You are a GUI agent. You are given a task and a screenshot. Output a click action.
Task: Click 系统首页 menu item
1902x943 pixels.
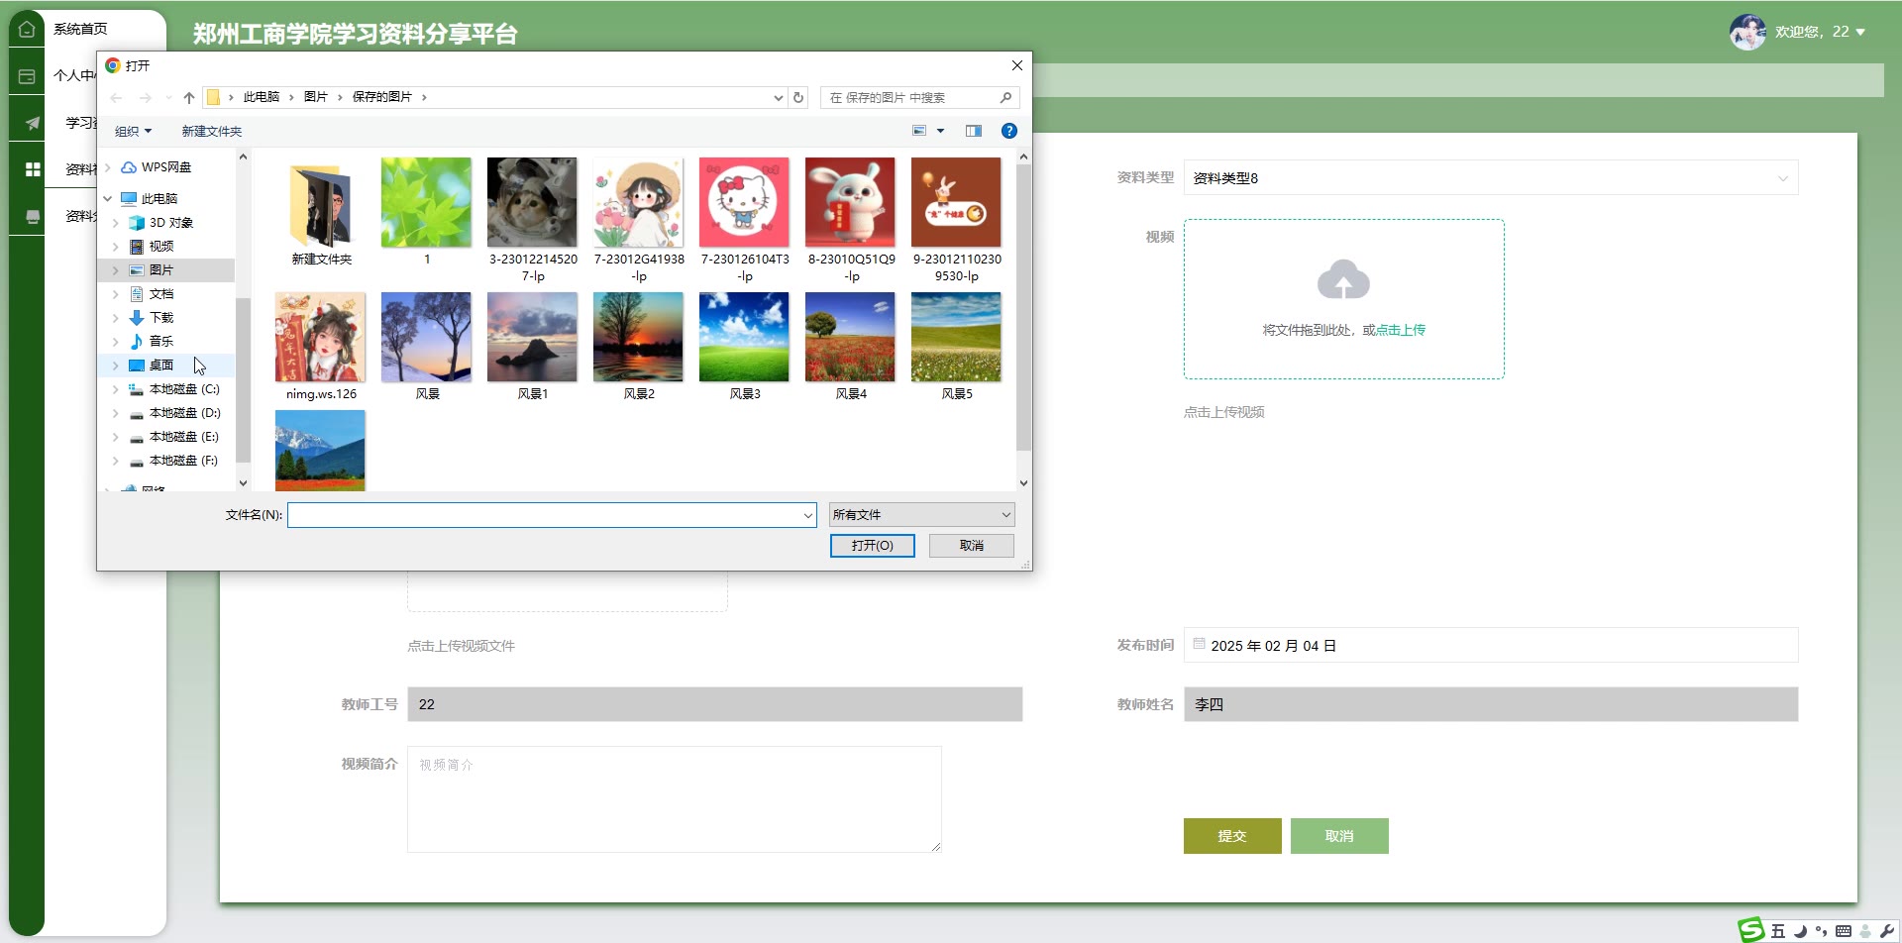(80, 29)
